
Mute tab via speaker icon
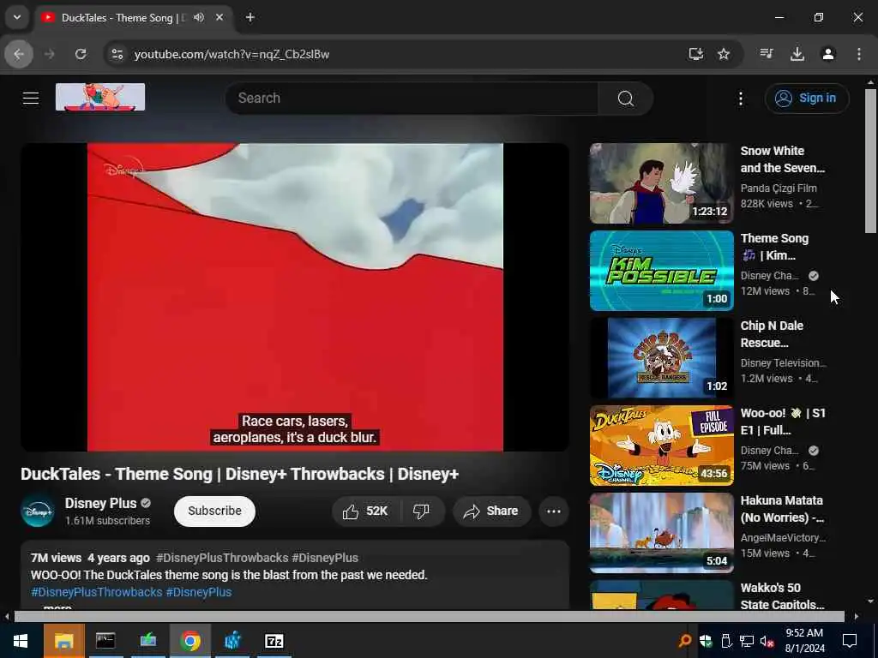[x=199, y=17]
